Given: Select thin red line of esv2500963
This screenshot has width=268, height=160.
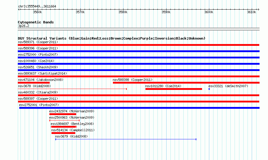Looking at the screenshot, I should (x=64, y=120).
